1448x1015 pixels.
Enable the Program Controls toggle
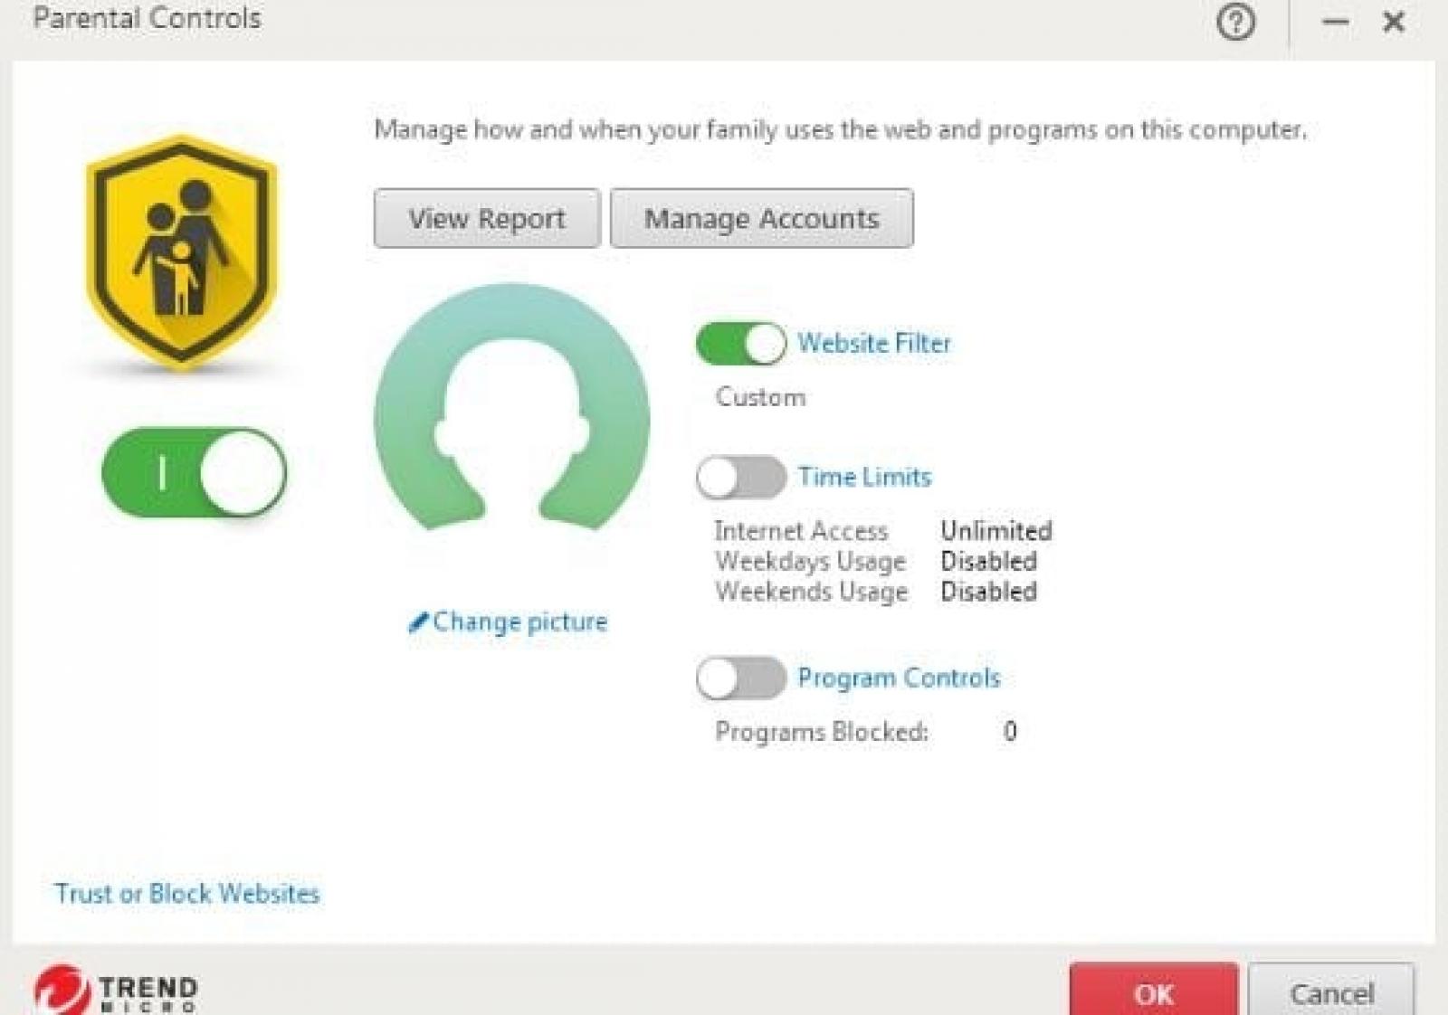pos(740,678)
